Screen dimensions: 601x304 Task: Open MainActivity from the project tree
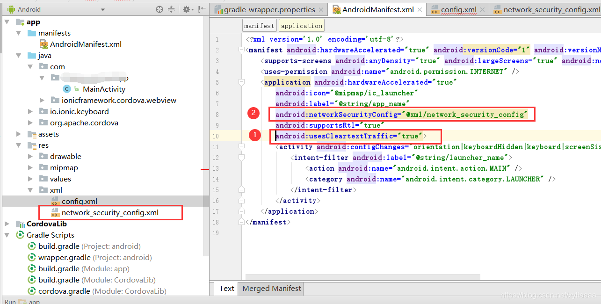click(x=104, y=89)
